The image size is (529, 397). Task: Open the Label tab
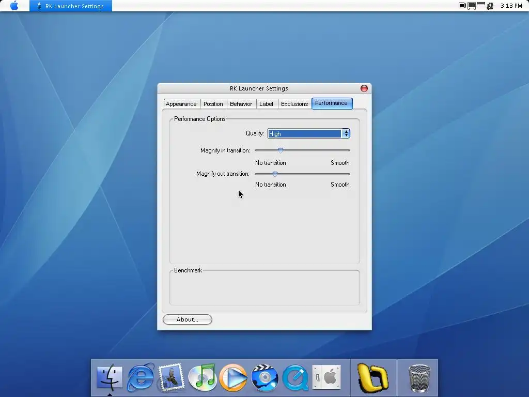pyautogui.click(x=266, y=104)
